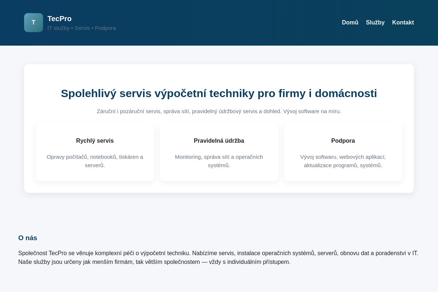Click the tagline "IT služby • Servis • Podpora"
This screenshot has width=438, height=292.
click(x=82, y=28)
